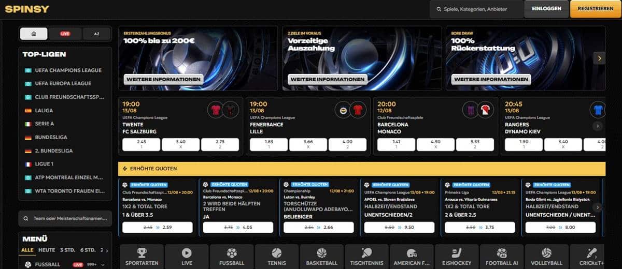Bet 2.75 on FC Salzburg win
Screen dimensions: 622x269
[x=220, y=144]
